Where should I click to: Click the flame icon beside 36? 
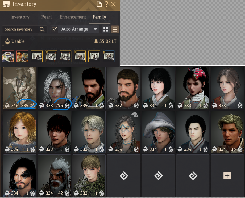[240, 149]
